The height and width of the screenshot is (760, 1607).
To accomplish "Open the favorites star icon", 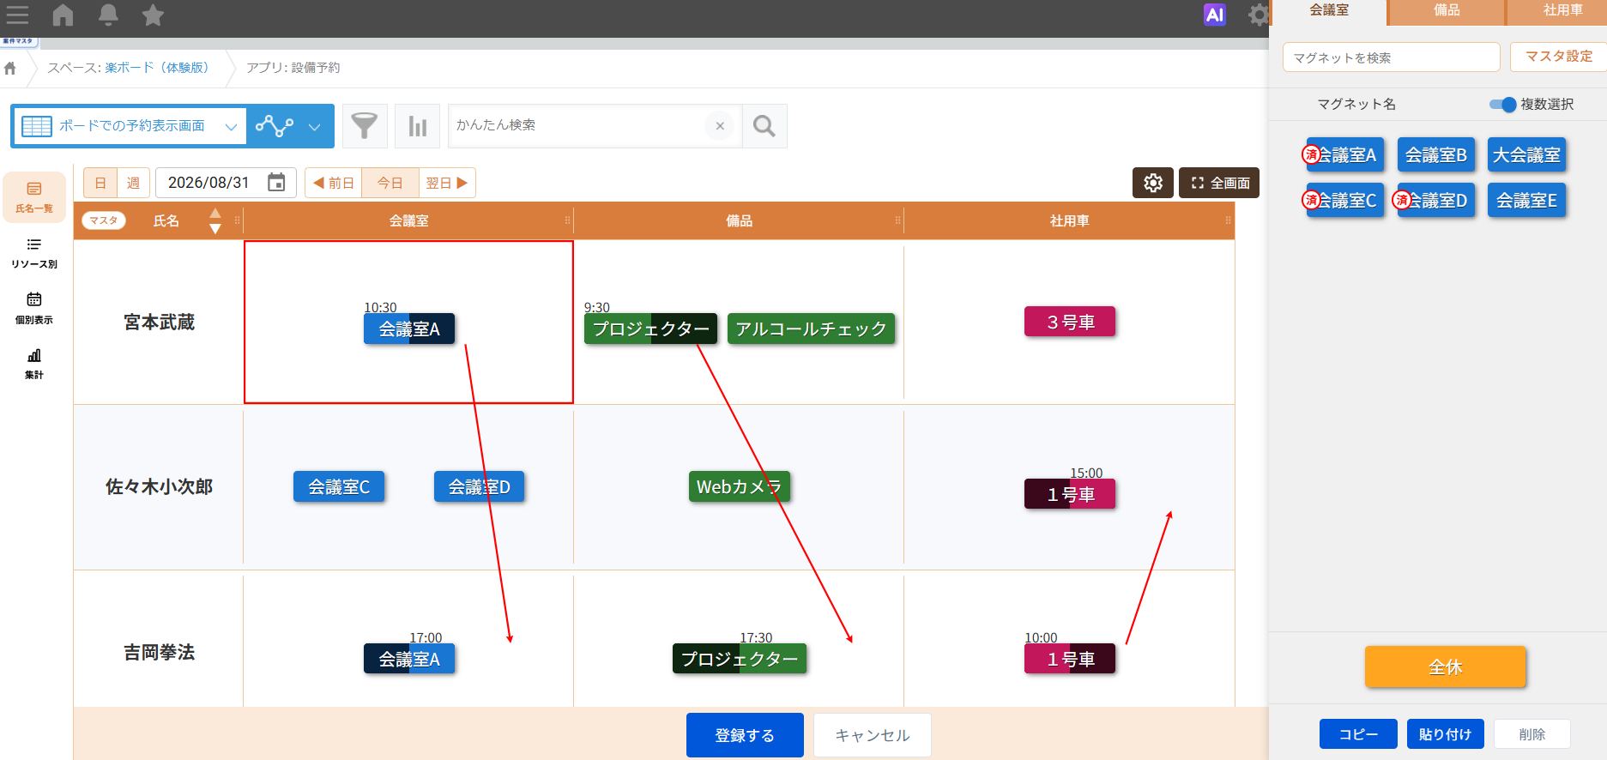I will (x=153, y=15).
